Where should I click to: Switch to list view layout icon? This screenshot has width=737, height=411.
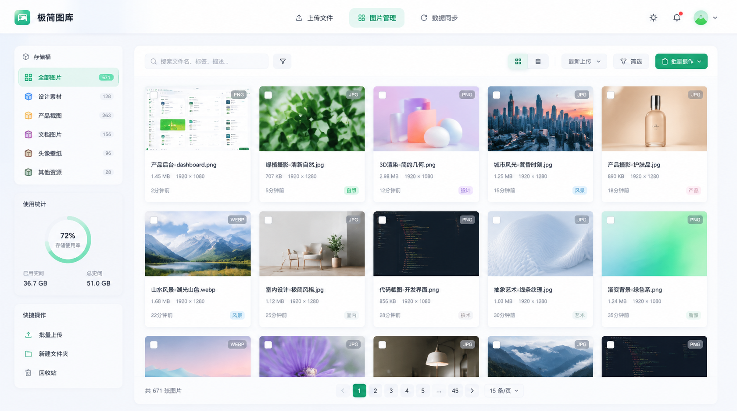[x=538, y=61]
